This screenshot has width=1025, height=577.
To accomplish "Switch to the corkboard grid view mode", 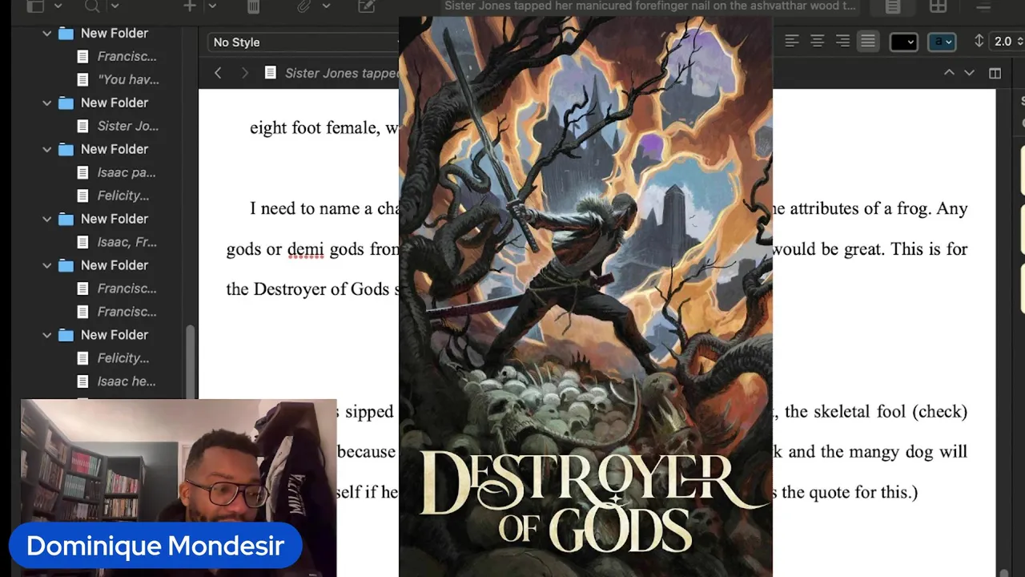I will click(x=938, y=6).
